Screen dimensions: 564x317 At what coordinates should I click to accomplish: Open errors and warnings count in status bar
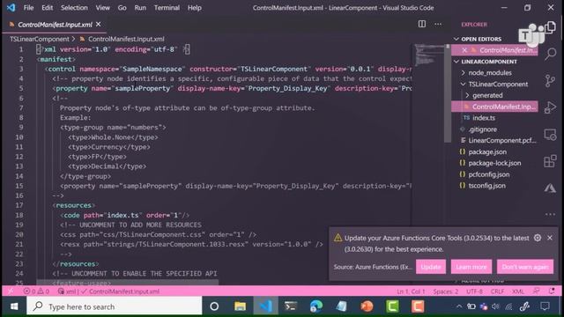tap(36, 291)
